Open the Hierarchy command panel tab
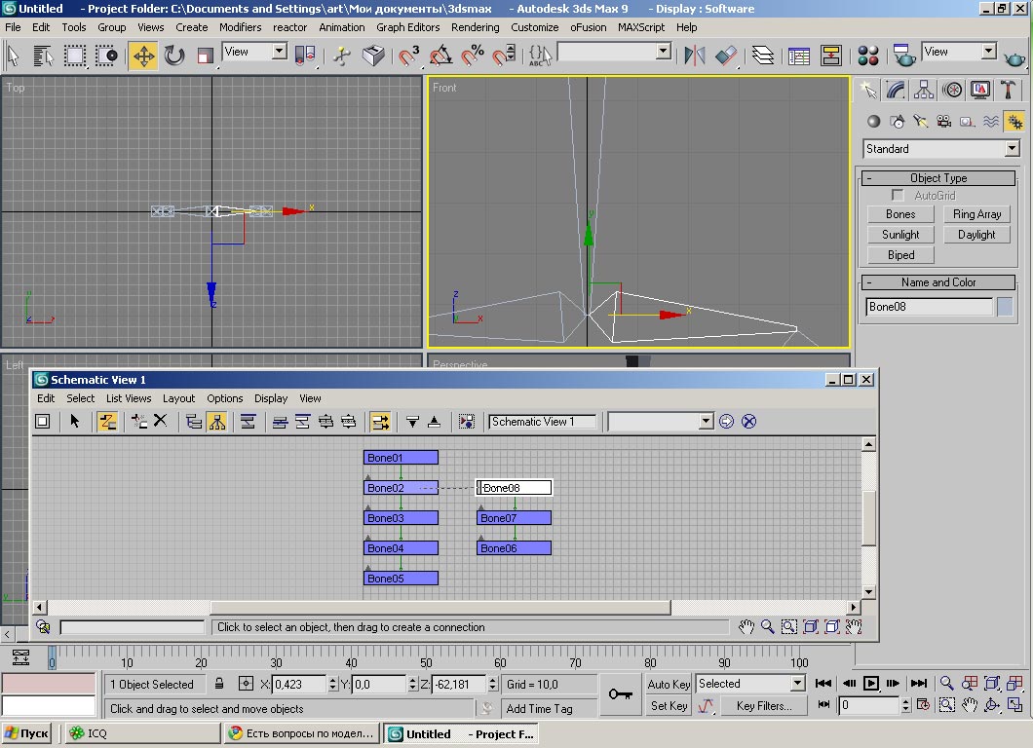The width and height of the screenshot is (1033, 748). pyautogui.click(x=924, y=91)
